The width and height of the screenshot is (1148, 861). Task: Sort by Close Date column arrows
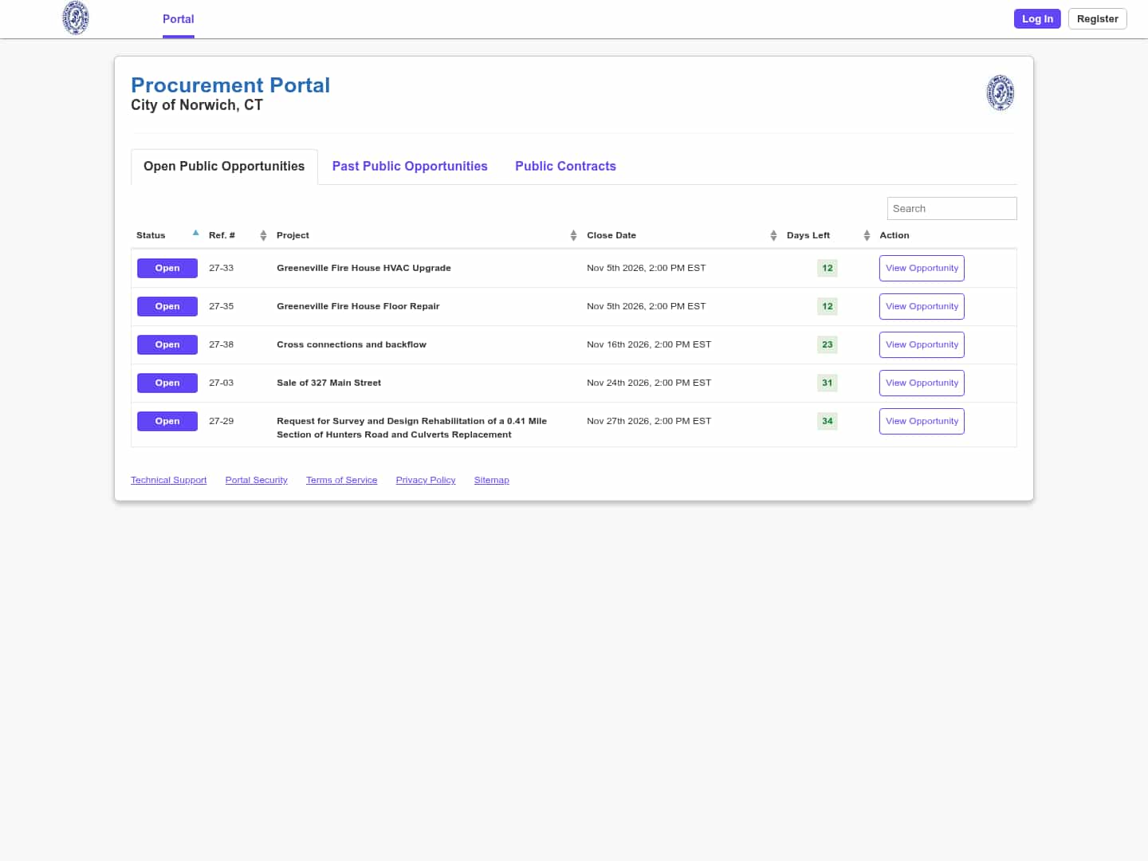pos(773,235)
